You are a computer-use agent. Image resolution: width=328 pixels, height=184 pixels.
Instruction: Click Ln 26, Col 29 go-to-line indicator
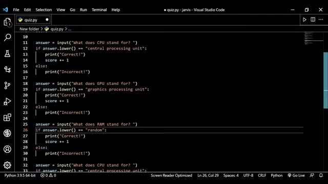[208, 175]
